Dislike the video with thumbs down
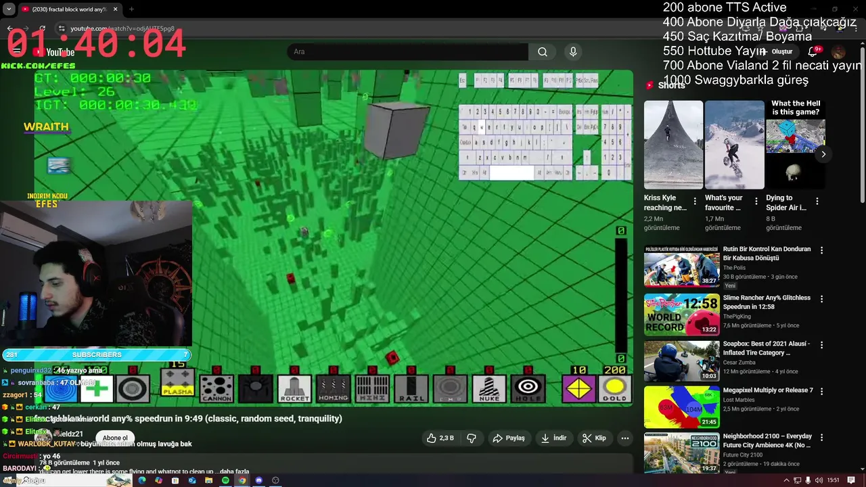The image size is (866, 487). (x=472, y=438)
